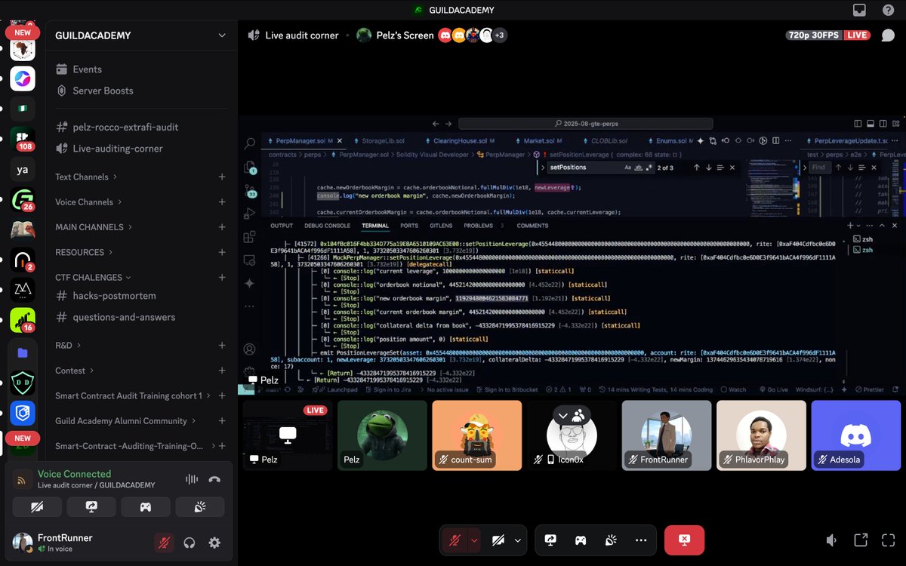This screenshot has height=566, width=906.
Task: Turn on camera in voice panel
Action: click(x=37, y=507)
